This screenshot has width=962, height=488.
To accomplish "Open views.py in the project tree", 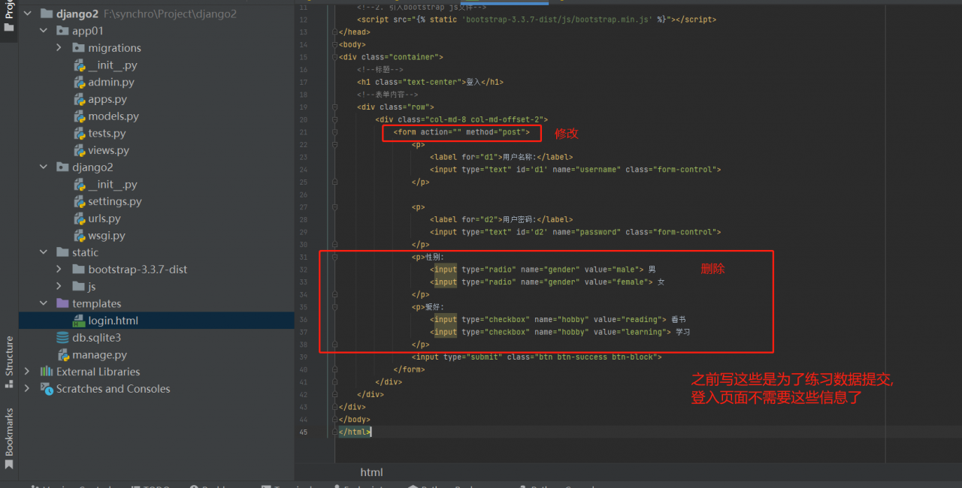I will pyautogui.click(x=108, y=150).
